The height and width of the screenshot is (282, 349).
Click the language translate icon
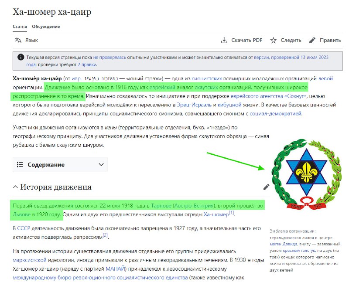[18, 40]
